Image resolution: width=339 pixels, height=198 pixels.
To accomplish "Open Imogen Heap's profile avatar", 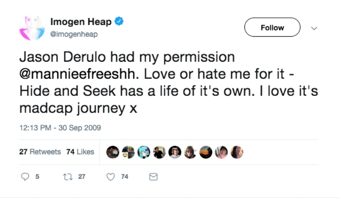I will 32,29.
